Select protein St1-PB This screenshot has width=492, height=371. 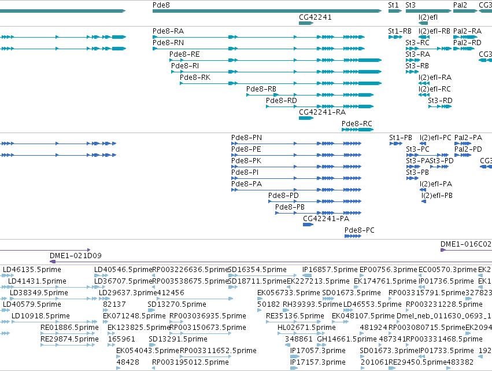click(x=395, y=144)
